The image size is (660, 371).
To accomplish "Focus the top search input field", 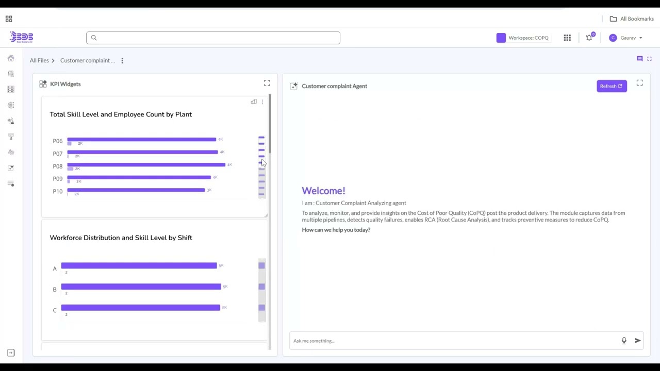I will 213,38.
